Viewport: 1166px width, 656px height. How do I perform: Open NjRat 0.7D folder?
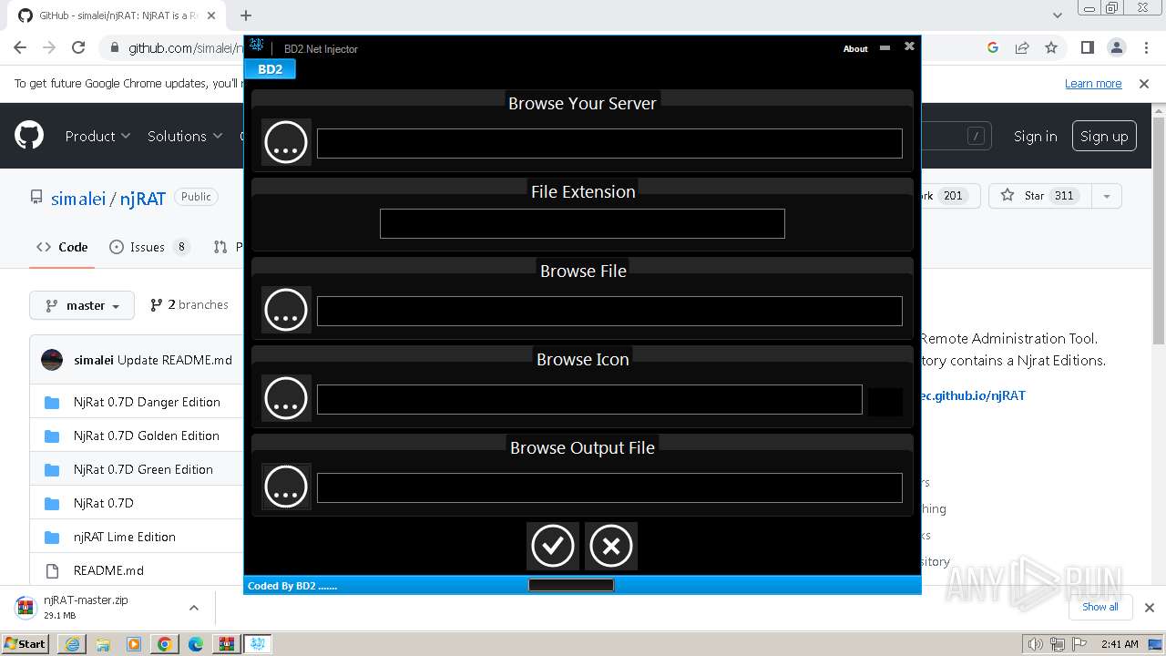(x=104, y=503)
